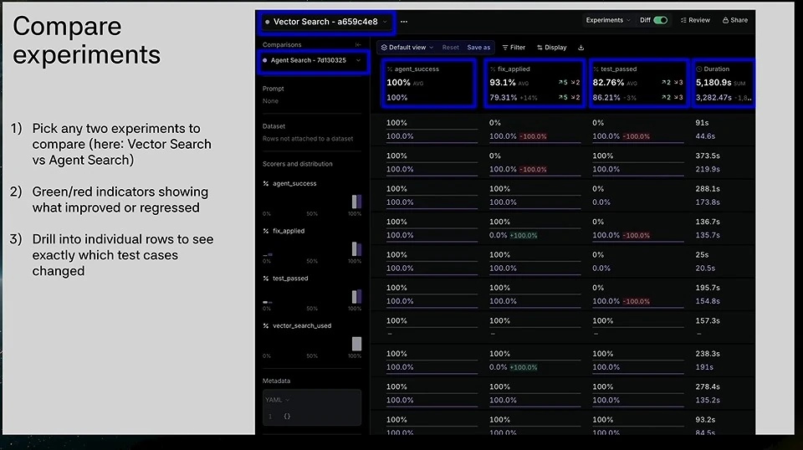Click the Prompt value None in sidebar

click(270, 101)
